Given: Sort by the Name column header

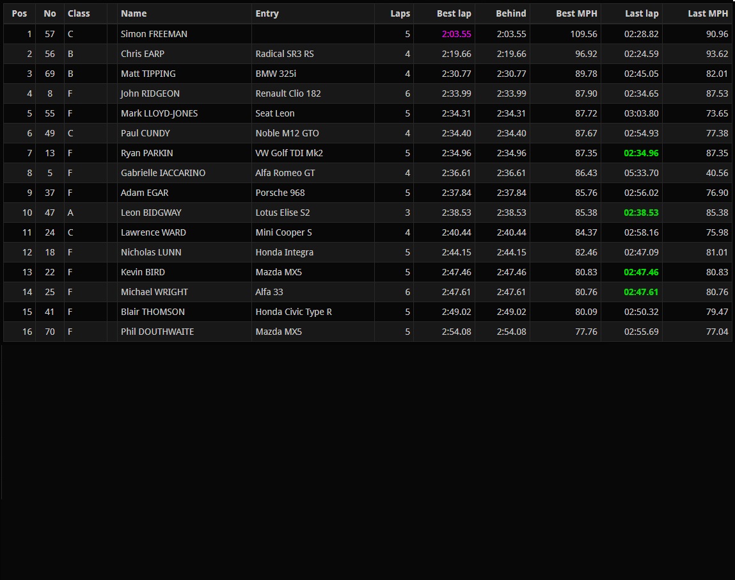Looking at the screenshot, I should point(134,13).
